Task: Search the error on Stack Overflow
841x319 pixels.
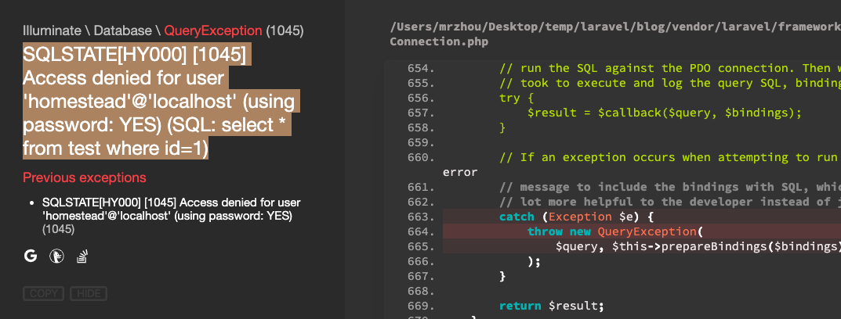Action: click(x=81, y=256)
